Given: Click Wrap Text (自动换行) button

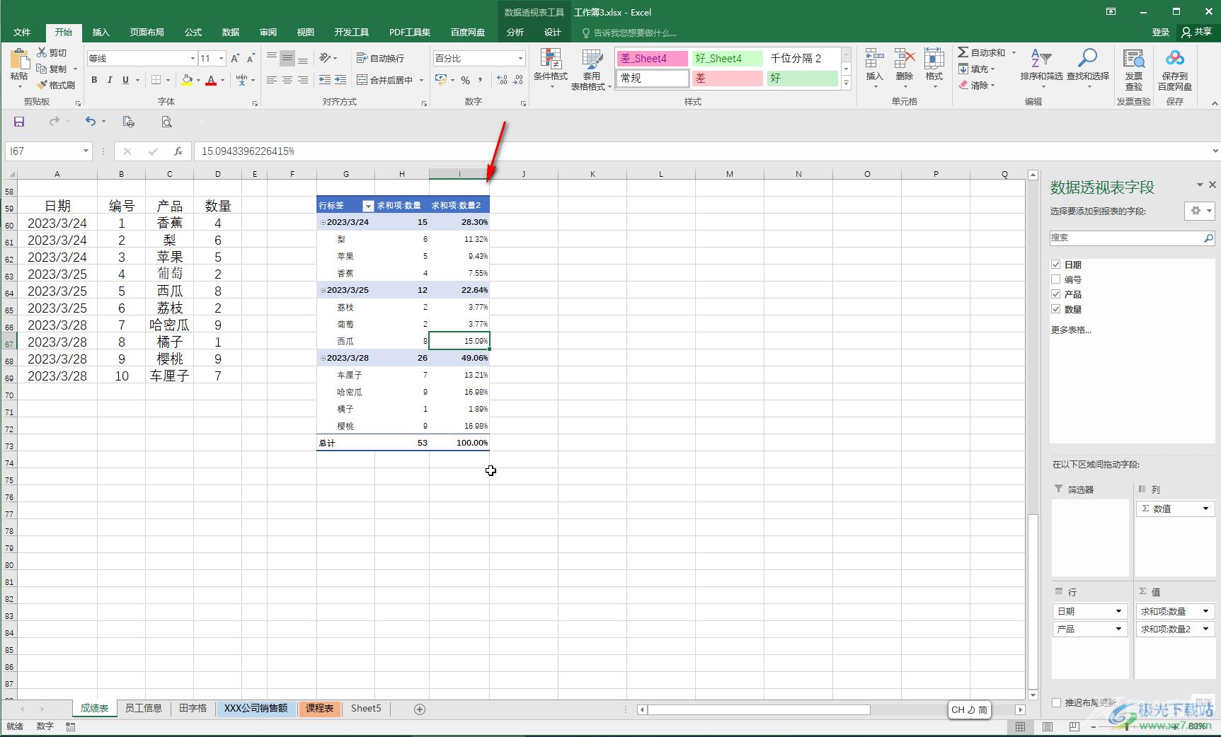Looking at the screenshot, I should [x=380, y=58].
